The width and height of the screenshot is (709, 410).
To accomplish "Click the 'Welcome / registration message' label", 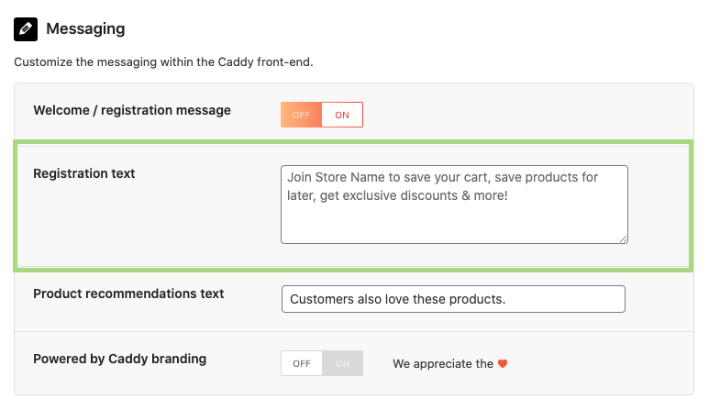I will point(132,110).
